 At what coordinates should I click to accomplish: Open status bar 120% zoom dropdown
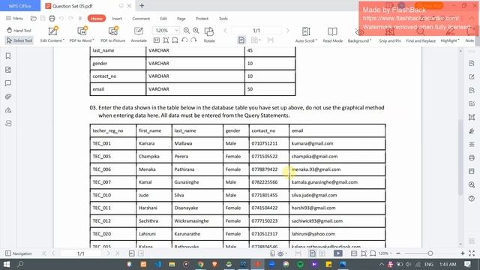pos(385,253)
